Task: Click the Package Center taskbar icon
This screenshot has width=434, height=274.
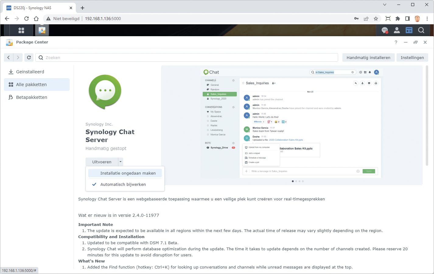Action: click(x=42, y=30)
